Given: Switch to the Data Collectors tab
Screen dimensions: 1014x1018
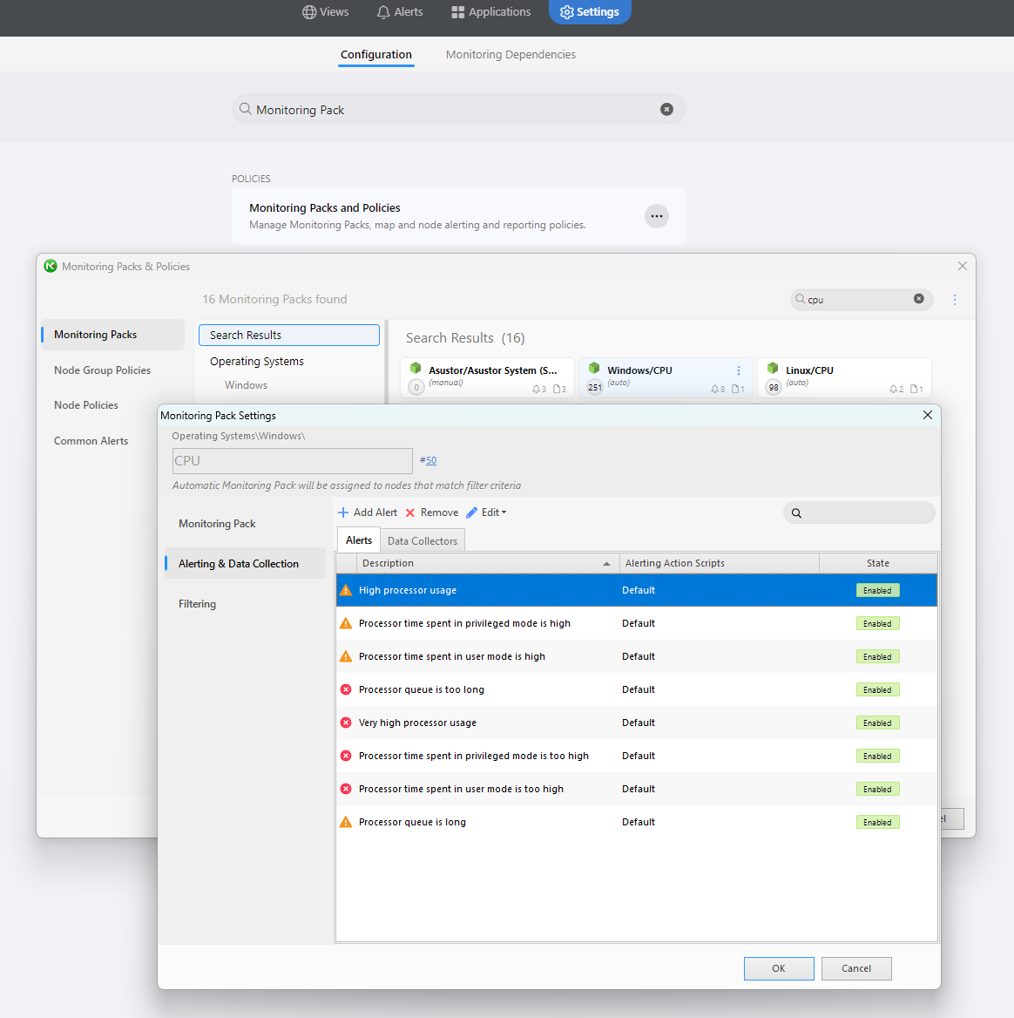Looking at the screenshot, I should point(422,540).
